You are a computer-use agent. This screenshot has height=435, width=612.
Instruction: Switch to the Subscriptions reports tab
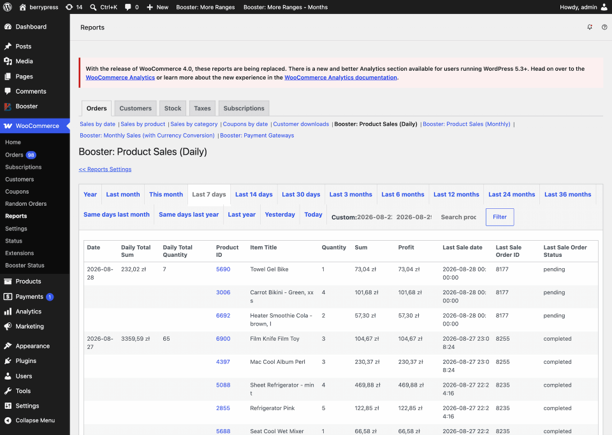pos(244,108)
